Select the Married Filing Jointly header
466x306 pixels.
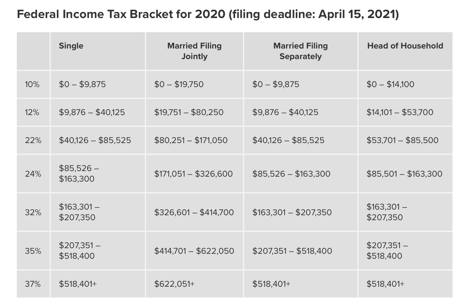[194, 51]
